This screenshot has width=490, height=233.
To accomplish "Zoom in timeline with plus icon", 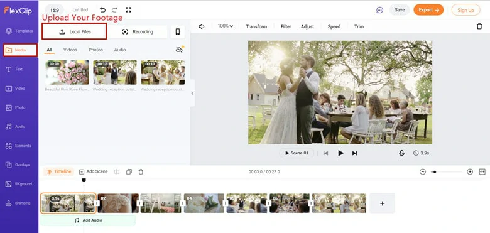I will tap(470, 172).
